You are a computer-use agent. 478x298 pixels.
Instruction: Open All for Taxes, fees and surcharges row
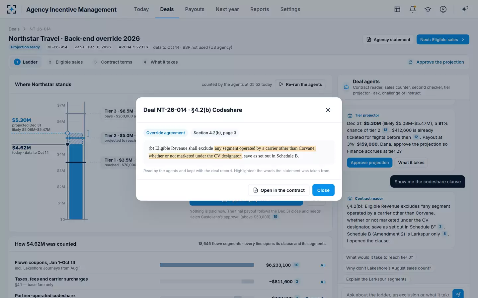pyautogui.click(x=323, y=282)
